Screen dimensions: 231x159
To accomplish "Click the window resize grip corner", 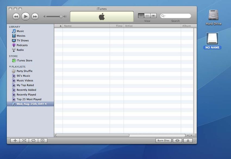I will click(x=195, y=142).
